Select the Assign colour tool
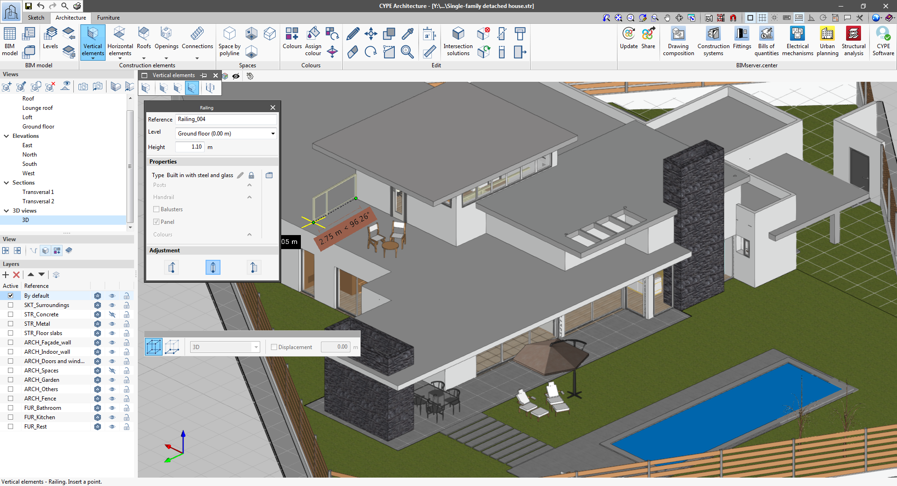The image size is (897, 486). click(313, 42)
